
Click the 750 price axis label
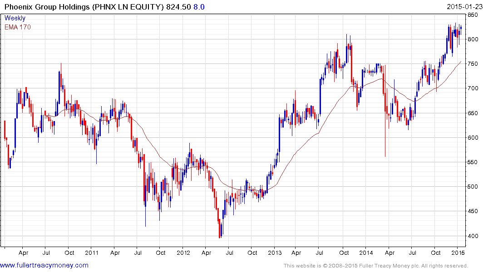coord(473,64)
